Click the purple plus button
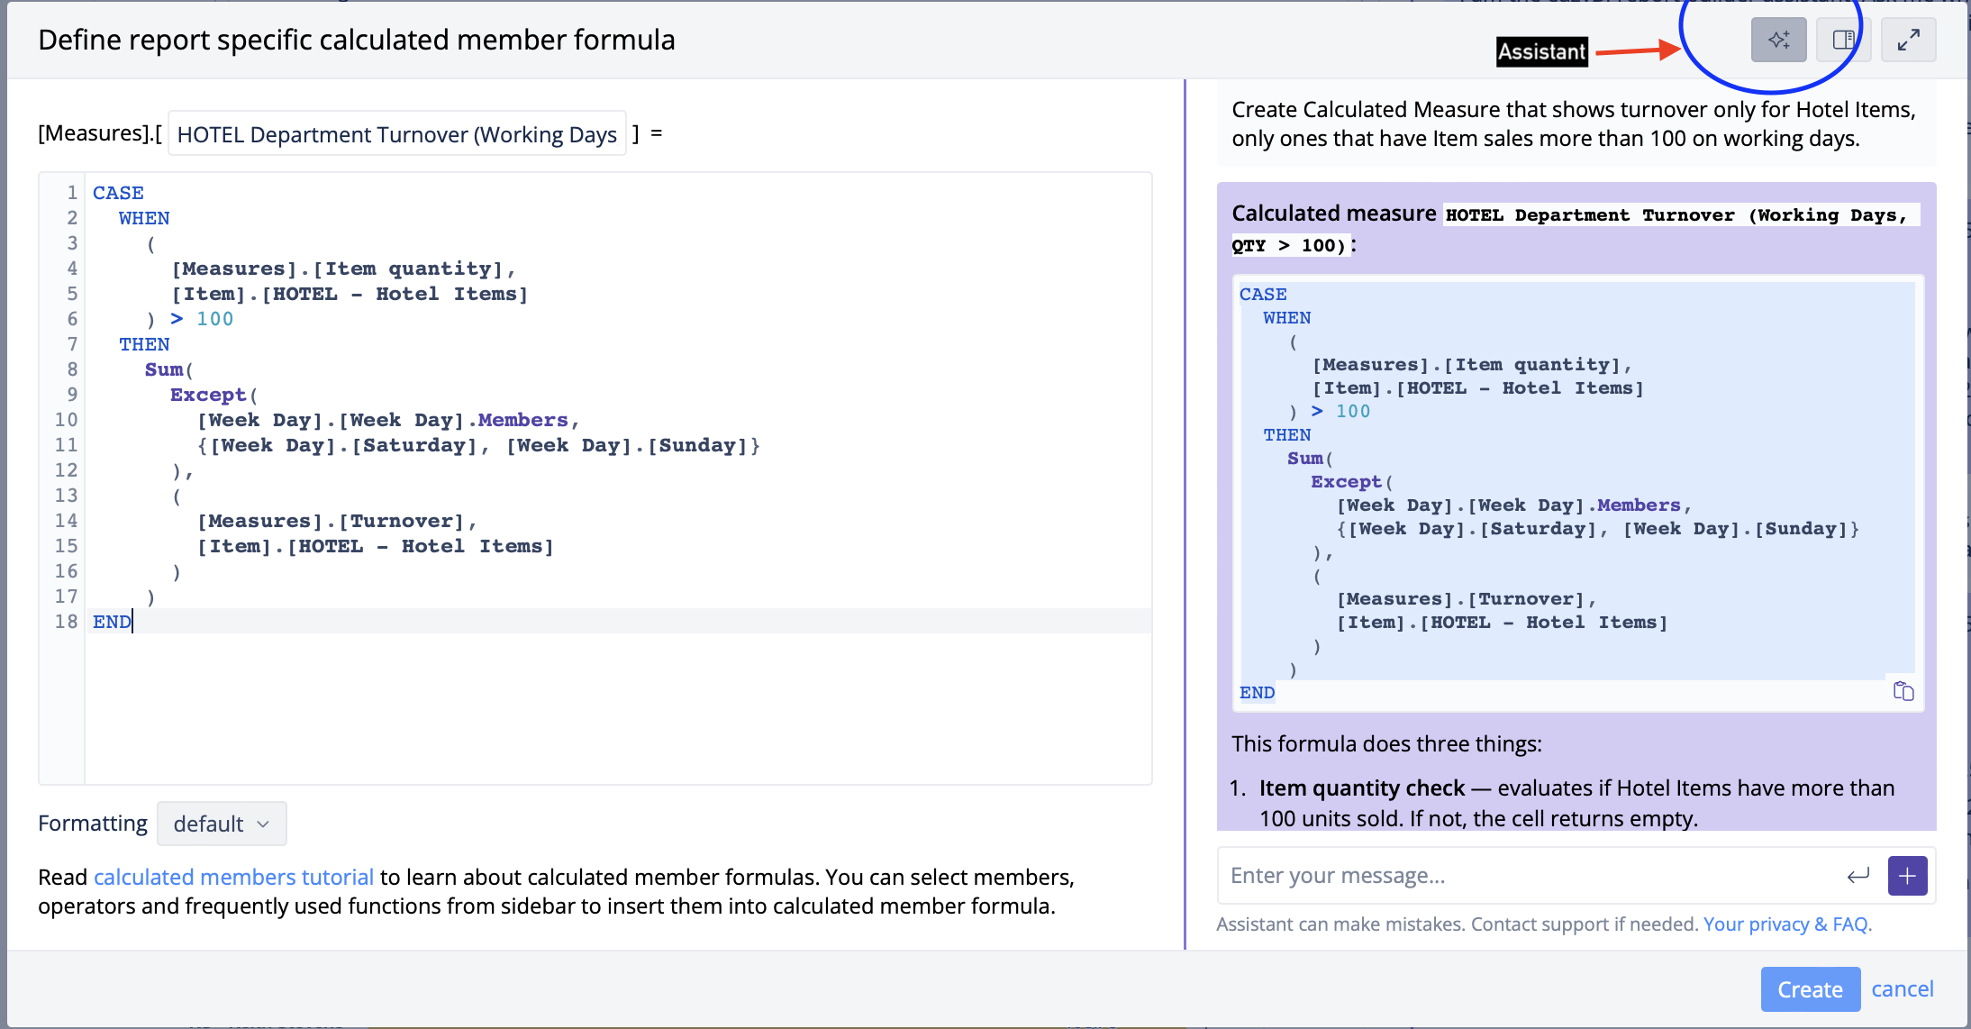 (1907, 876)
